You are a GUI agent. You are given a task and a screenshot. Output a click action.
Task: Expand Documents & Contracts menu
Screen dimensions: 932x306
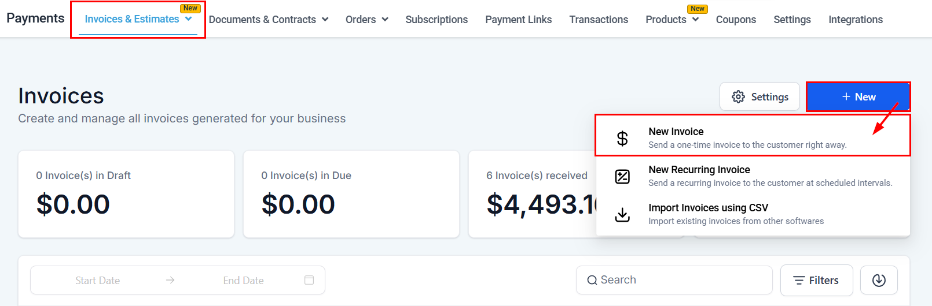(325, 20)
